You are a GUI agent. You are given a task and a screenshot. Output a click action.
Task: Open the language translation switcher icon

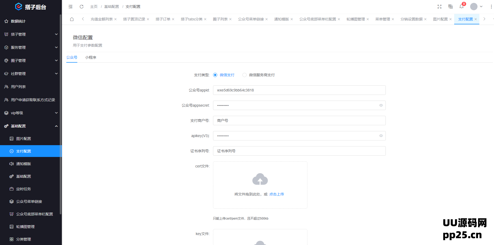(450, 7)
